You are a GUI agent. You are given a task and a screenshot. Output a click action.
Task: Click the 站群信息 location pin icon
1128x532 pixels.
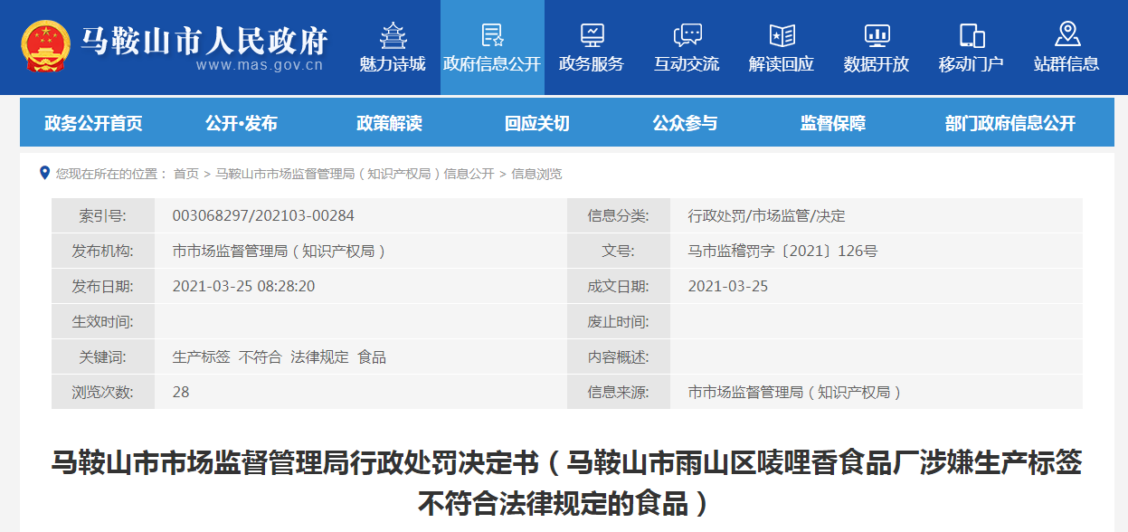[x=1067, y=34]
